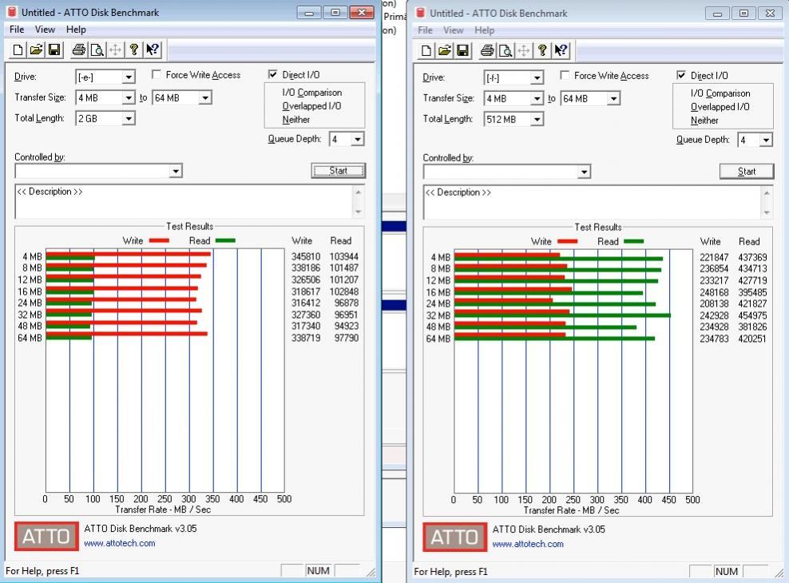Select Neither option in right window
The width and height of the screenshot is (789, 583).
point(704,121)
